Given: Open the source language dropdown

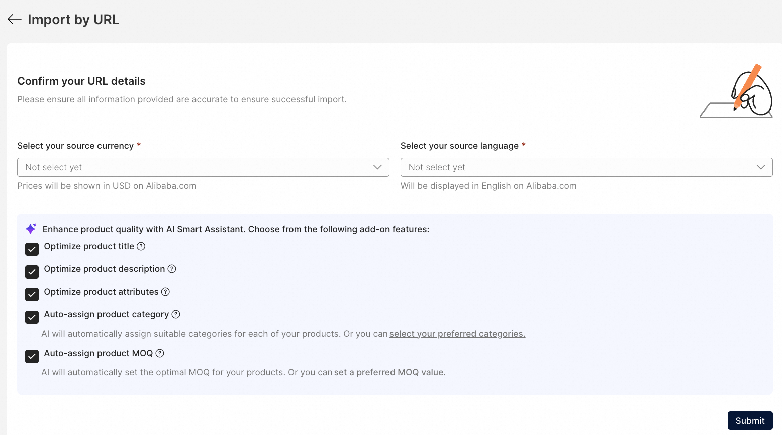Looking at the screenshot, I should pyautogui.click(x=586, y=167).
